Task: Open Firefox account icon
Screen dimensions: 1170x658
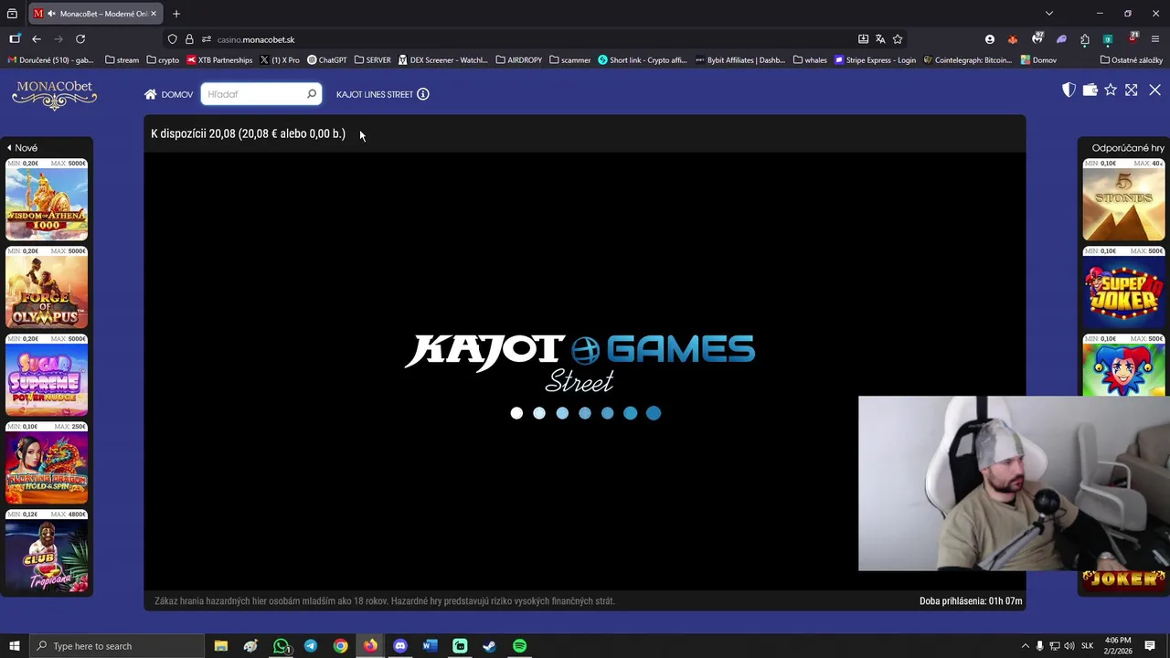Action: tap(990, 39)
